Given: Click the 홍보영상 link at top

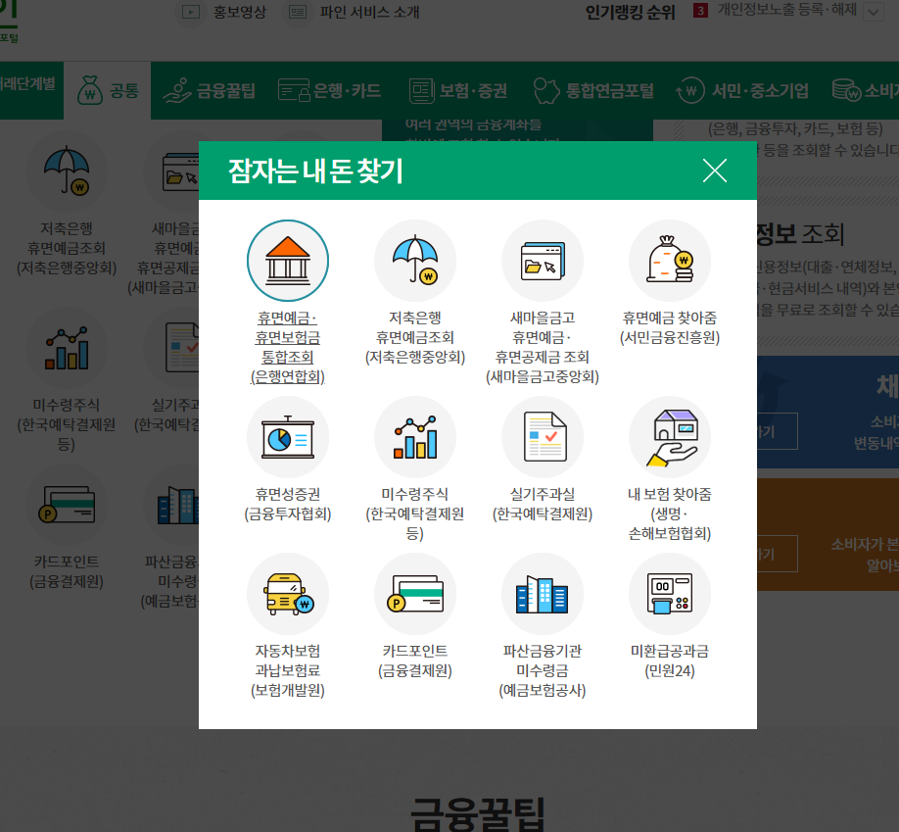Looking at the screenshot, I should coord(240,12).
